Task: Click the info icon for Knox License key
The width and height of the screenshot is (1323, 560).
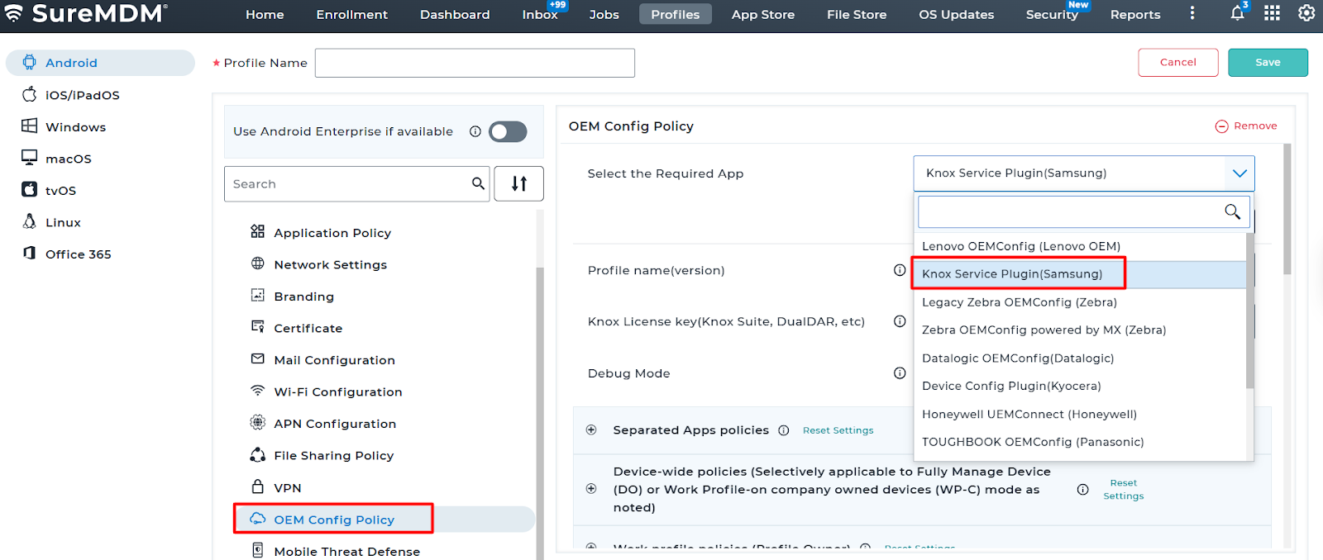Action: click(900, 321)
